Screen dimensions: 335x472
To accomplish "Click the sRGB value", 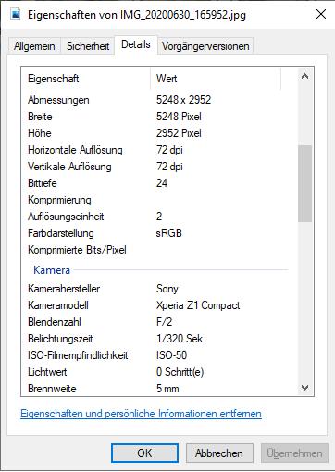I will pyautogui.click(x=169, y=233).
